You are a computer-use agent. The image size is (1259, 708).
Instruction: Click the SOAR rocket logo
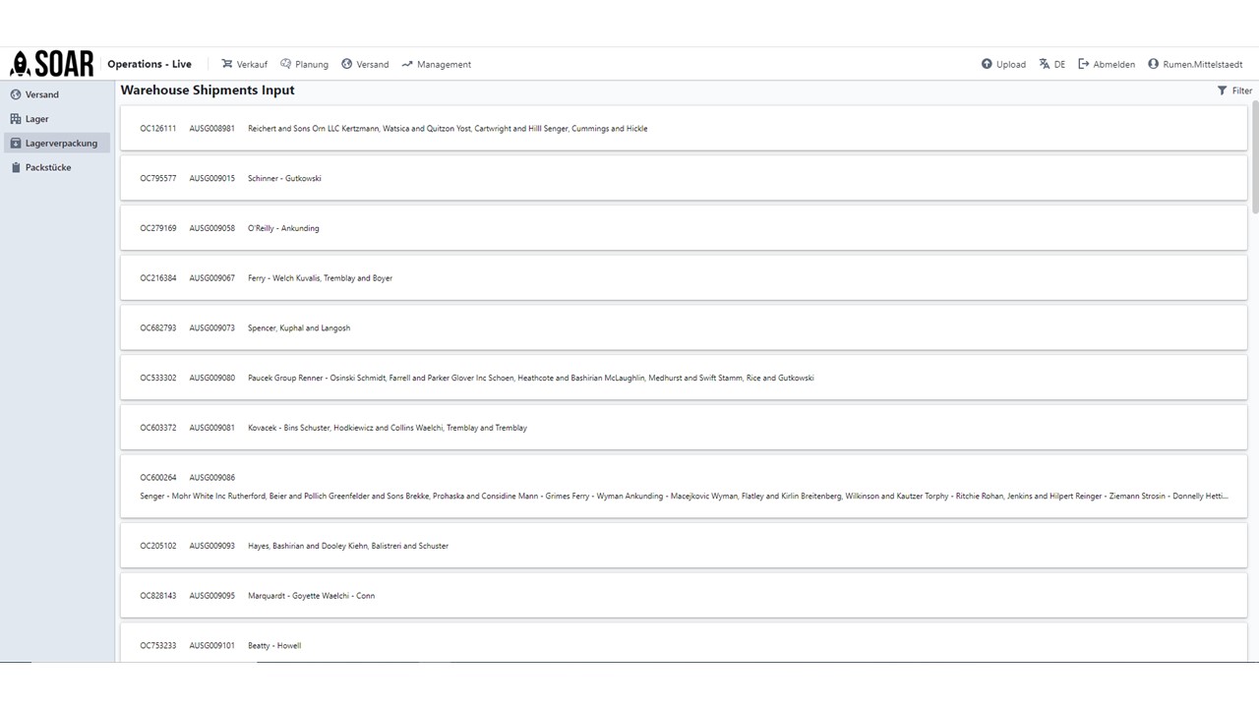[x=51, y=64]
